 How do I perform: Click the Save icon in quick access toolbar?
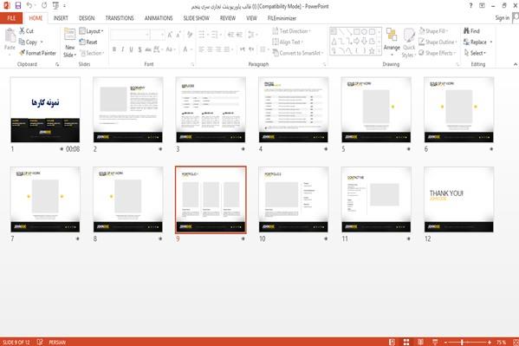(18, 5)
